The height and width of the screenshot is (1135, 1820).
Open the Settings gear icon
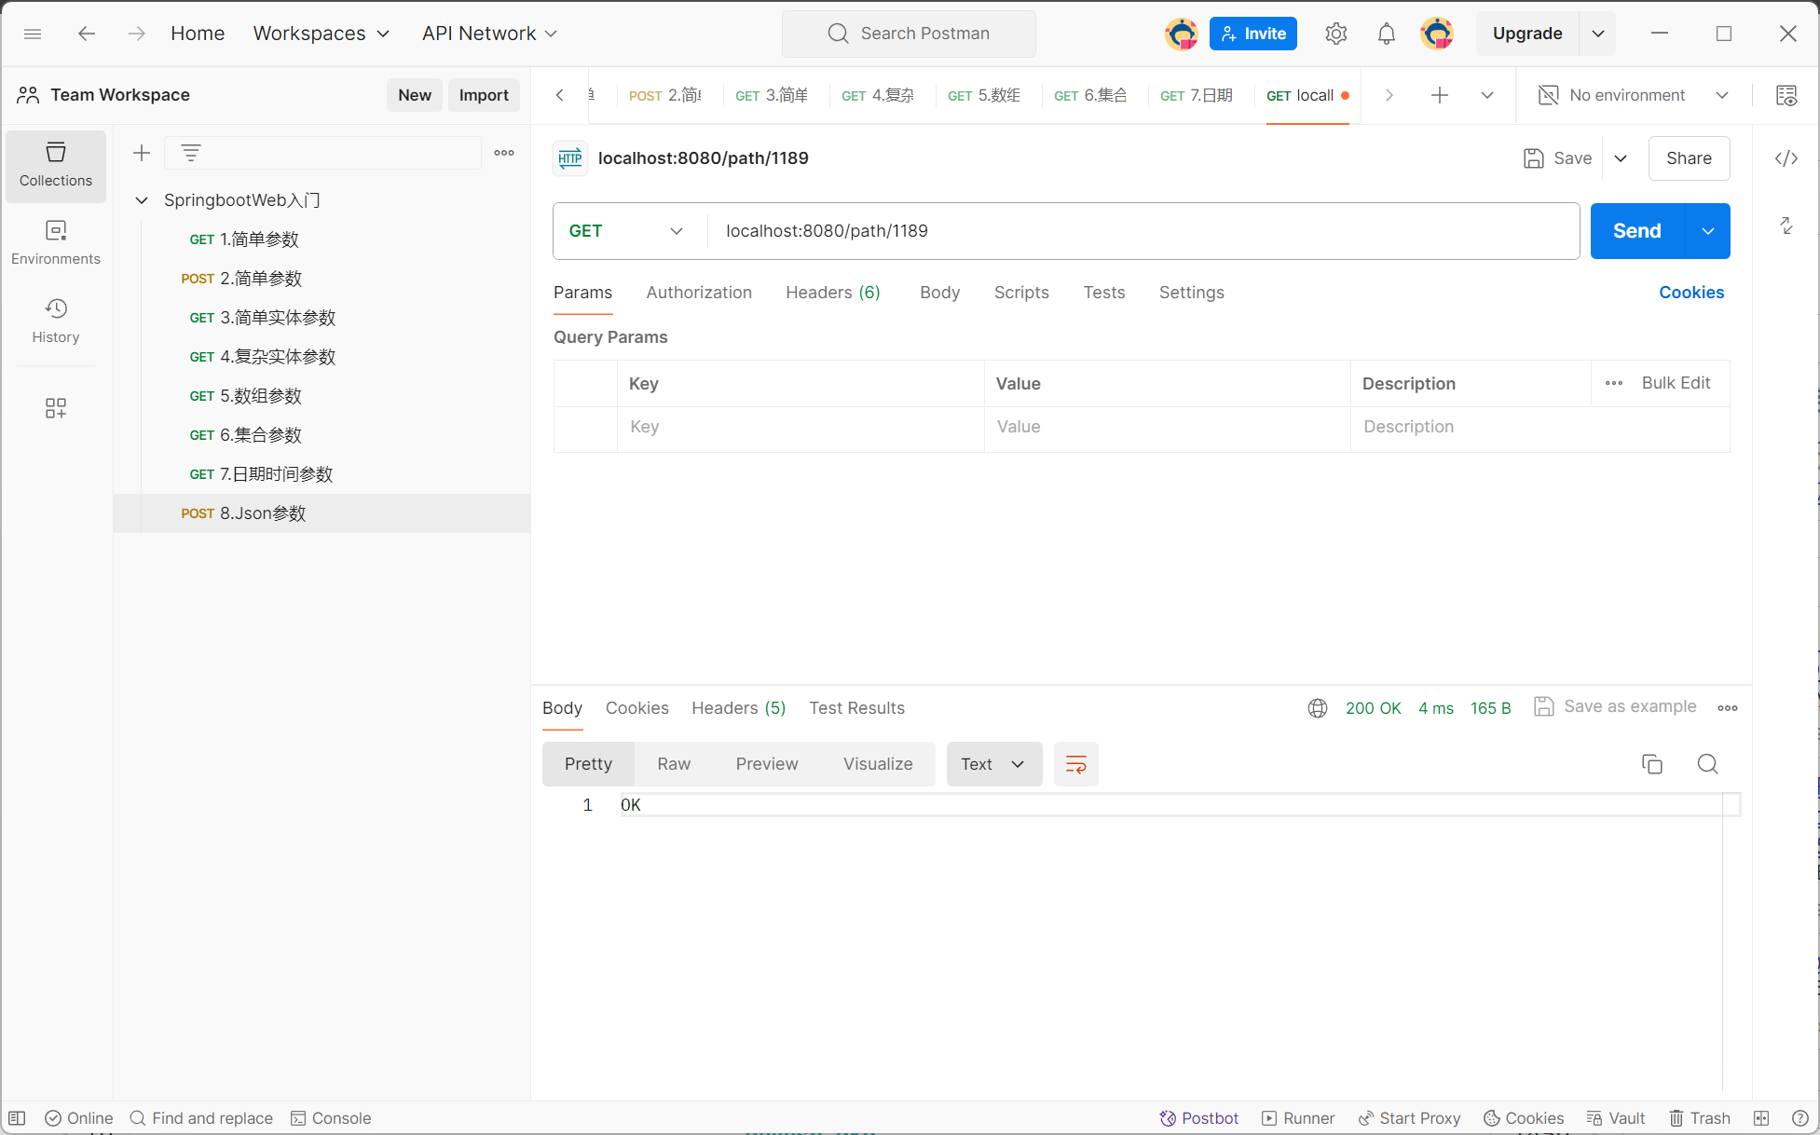tap(1335, 34)
